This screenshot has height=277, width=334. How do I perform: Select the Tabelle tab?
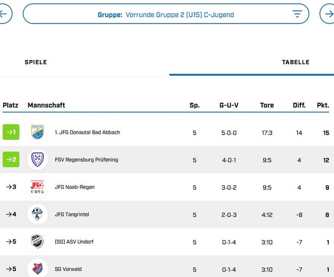click(x=295, y=62)
